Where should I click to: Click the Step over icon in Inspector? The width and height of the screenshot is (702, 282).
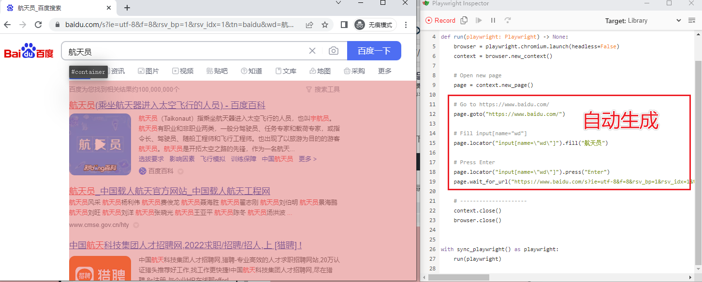[508, 20]
